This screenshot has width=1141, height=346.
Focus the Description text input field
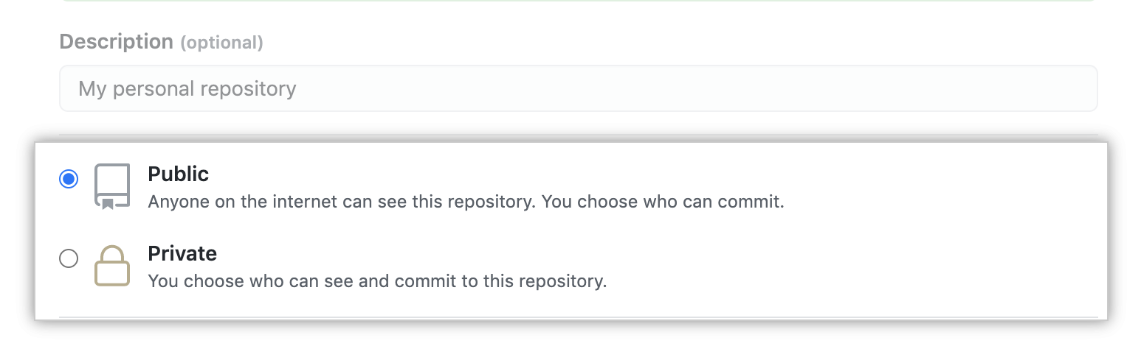[x=578, y=89]
